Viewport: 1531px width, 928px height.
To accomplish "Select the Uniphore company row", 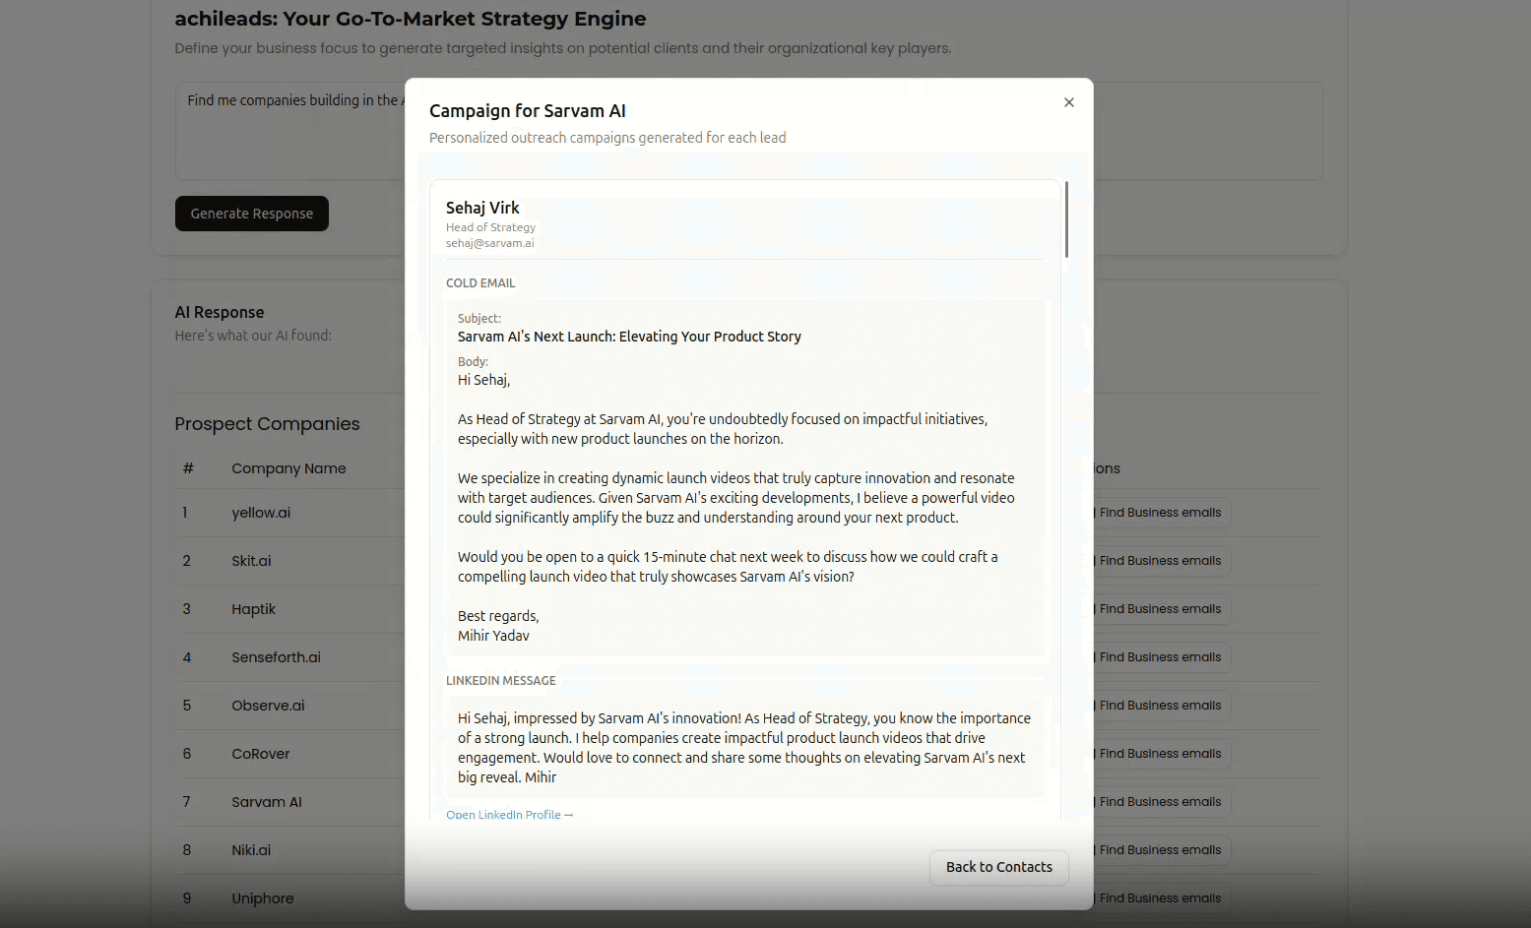I will 262,897.
